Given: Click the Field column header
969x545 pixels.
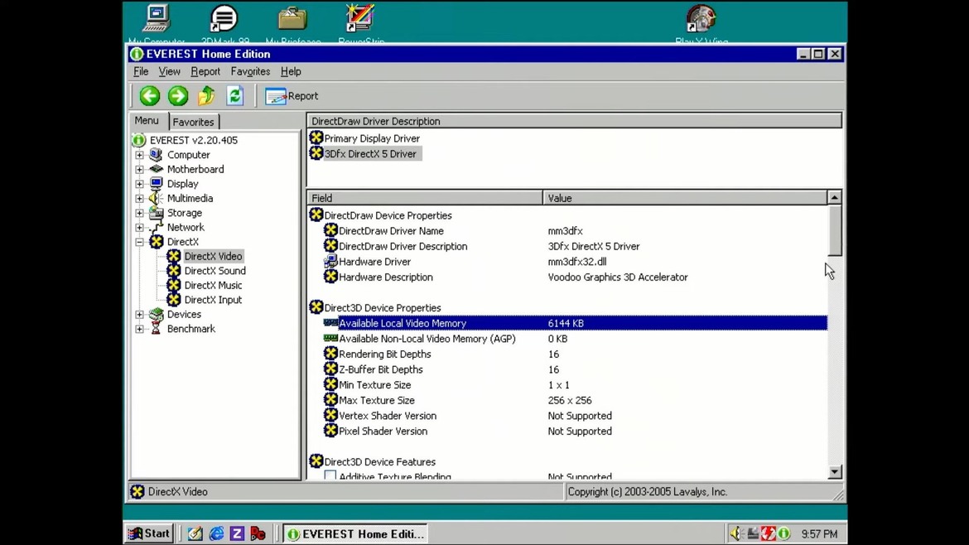Looking at the screenshot, I should 425,198.
